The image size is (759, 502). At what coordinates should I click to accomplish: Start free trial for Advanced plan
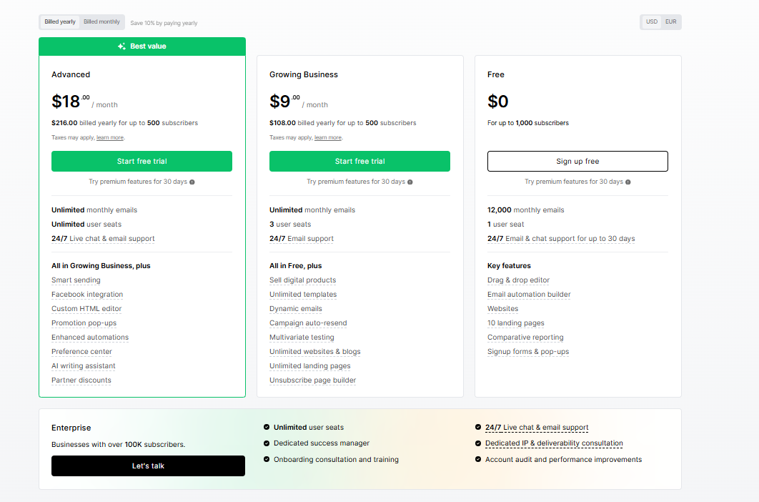click(142, 162)
